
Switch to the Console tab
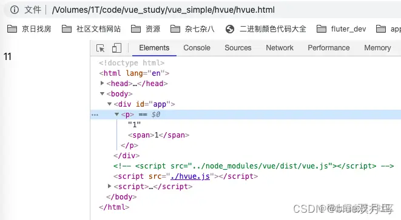click(197, 48)
